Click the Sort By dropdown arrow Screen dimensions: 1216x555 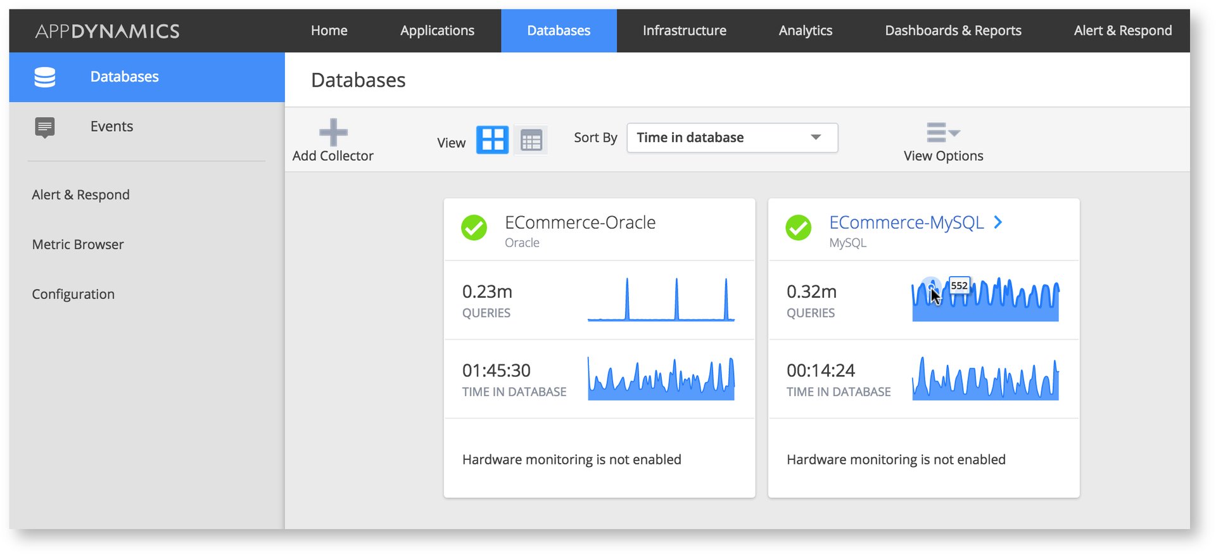click(x=816, y=137)
